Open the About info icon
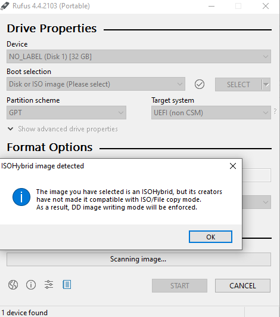This screenshot has height=317, width=280. [x=31, y=285]
